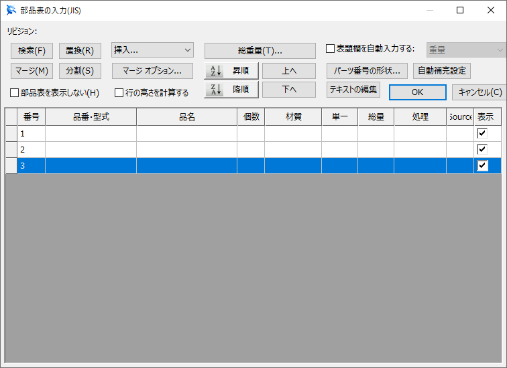Viewport: 507px width, 368px height.
Task: Click 品名 cell in row 1
Action: (187, 134)
